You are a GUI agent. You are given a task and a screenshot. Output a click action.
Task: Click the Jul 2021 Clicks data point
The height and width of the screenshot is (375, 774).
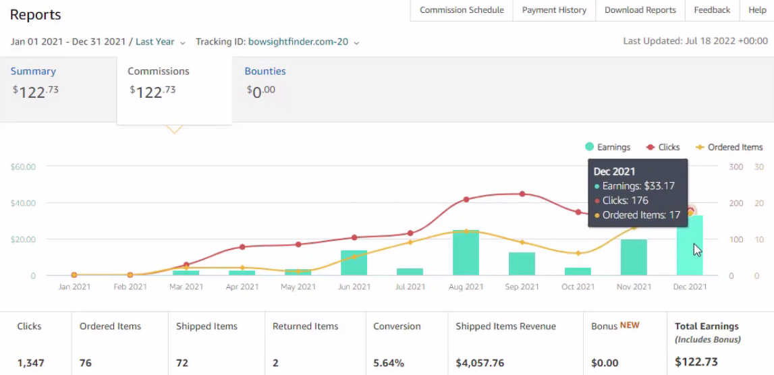410,233
